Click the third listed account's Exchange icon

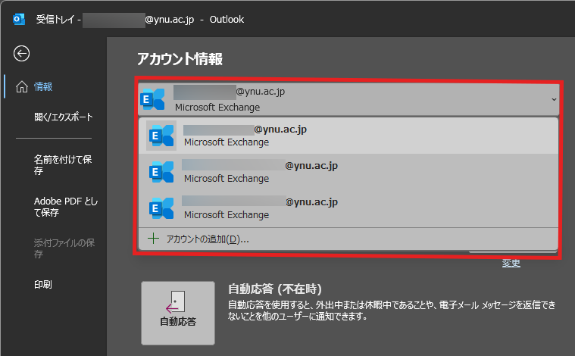coord(161,208)
